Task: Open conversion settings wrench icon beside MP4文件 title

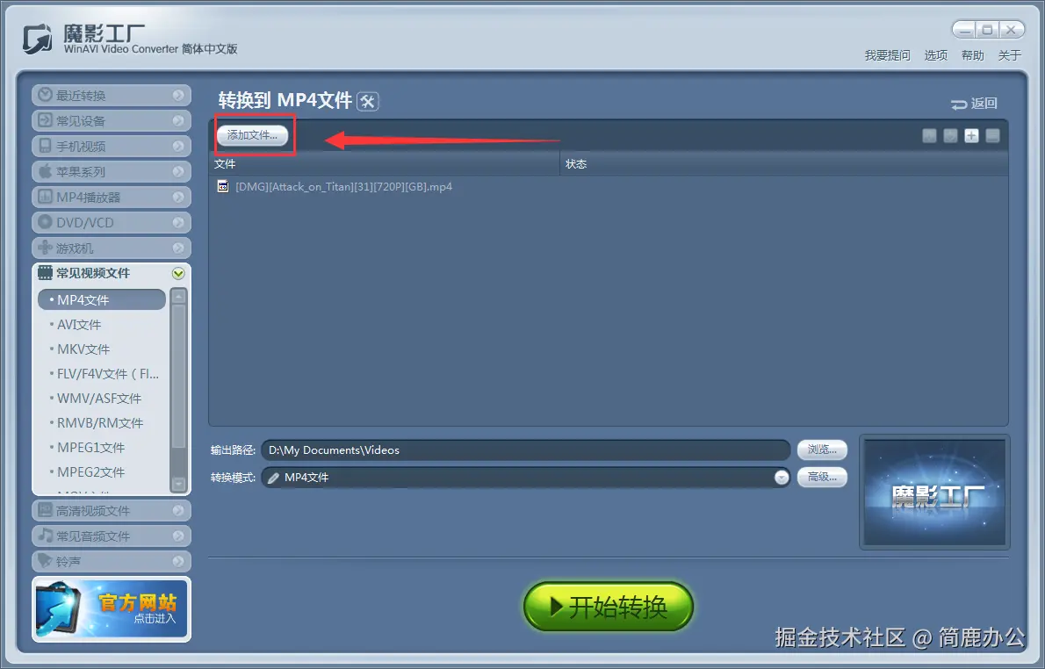Action: pos(368,101)
